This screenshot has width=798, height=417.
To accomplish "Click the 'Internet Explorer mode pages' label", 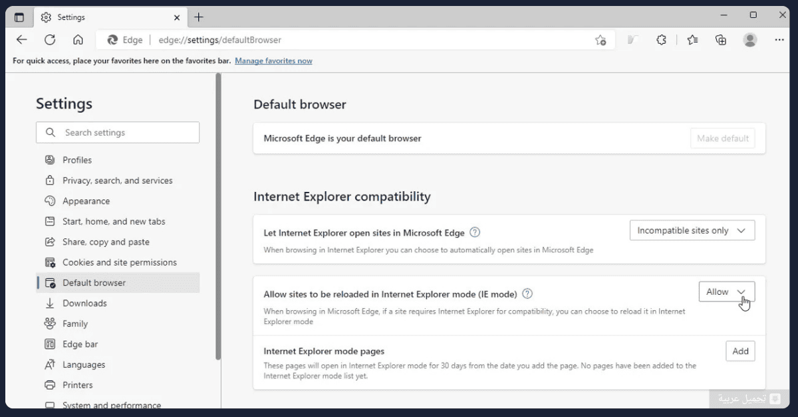I will click(324, 351).
